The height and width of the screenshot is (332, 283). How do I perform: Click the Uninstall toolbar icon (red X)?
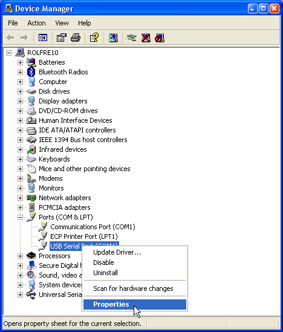pos(146,38)
